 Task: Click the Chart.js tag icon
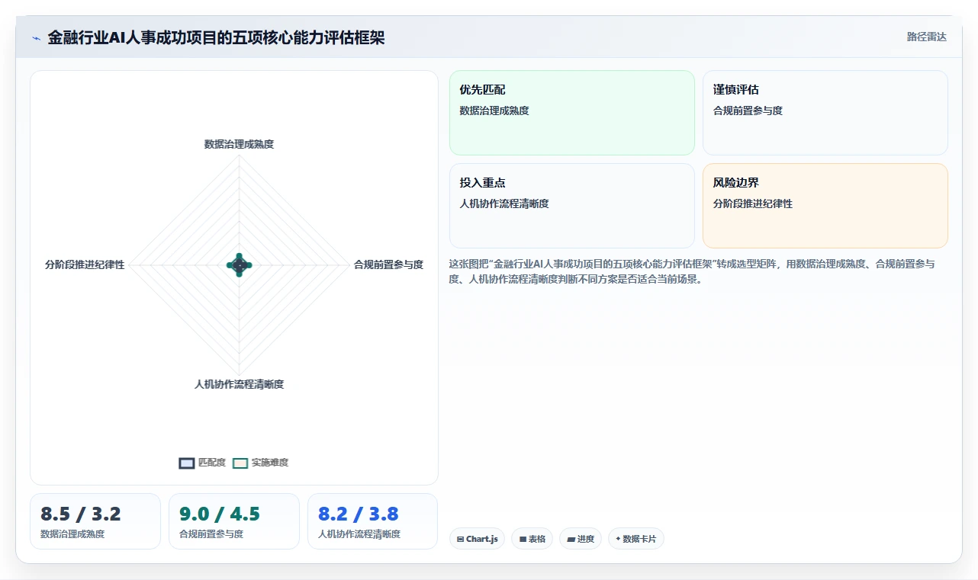coord(460,539)
